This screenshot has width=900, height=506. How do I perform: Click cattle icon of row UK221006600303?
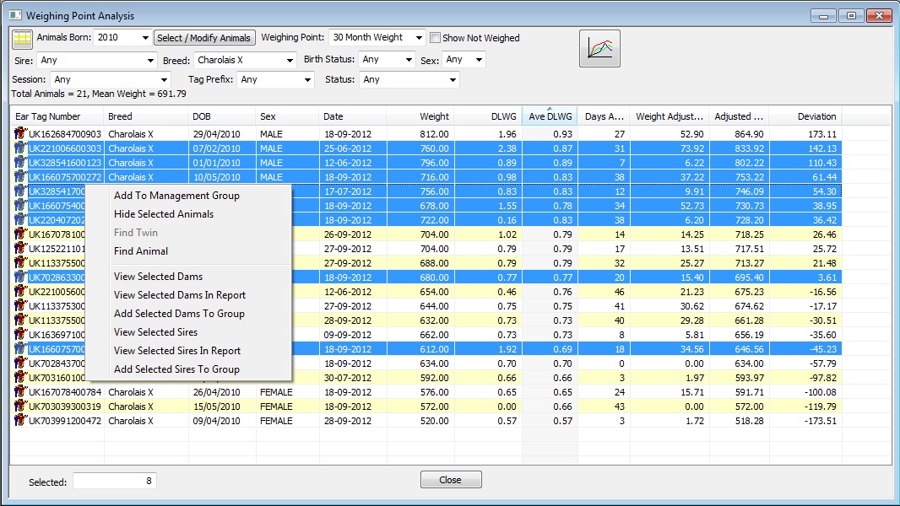pos(20,148)
